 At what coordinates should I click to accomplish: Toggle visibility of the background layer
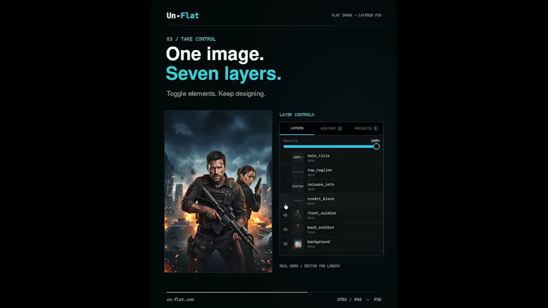click(285, 244)
